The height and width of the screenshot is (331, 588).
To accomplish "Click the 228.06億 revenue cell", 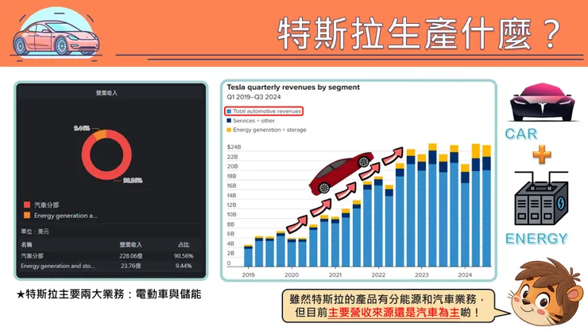I will tap(130, 256).
